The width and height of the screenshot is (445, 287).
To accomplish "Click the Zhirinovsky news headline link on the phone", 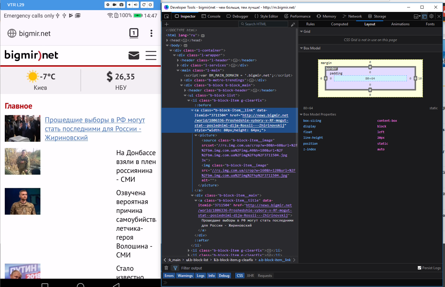I will (95, 129).
